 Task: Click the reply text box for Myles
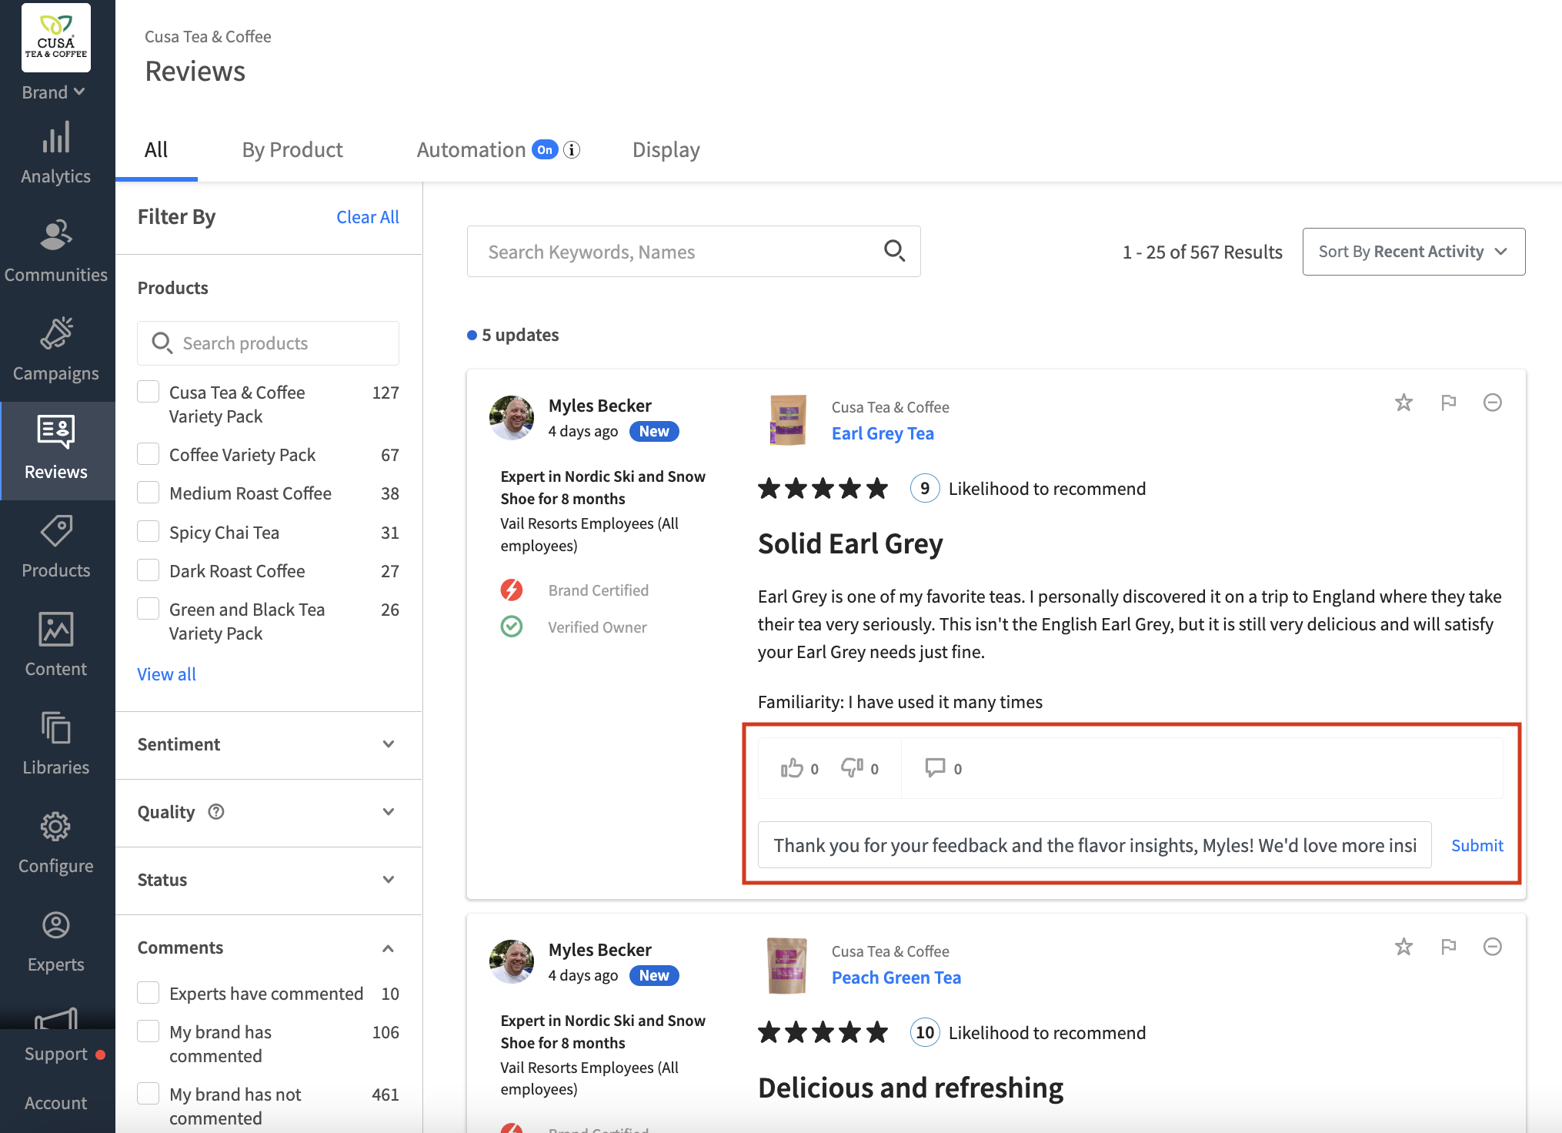point(1094,845)
